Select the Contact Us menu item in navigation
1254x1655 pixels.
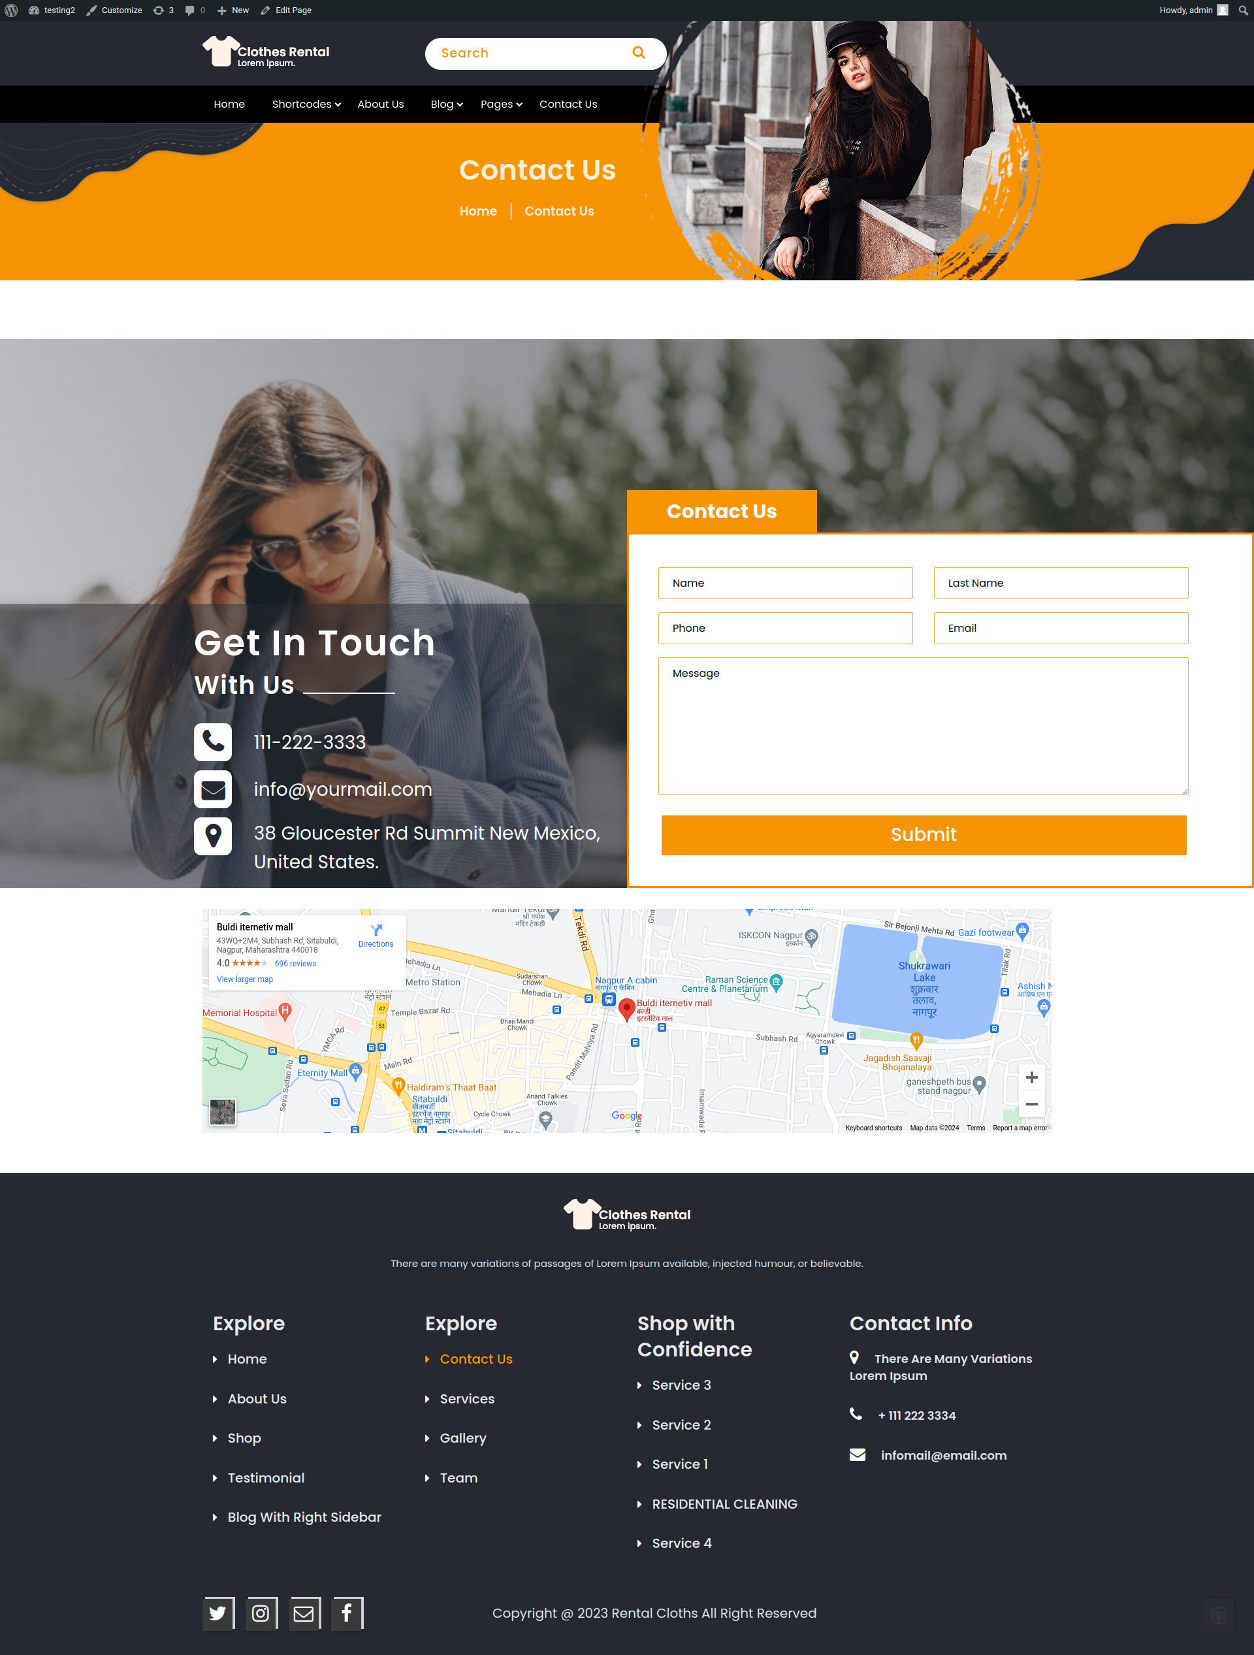point(569,104)
